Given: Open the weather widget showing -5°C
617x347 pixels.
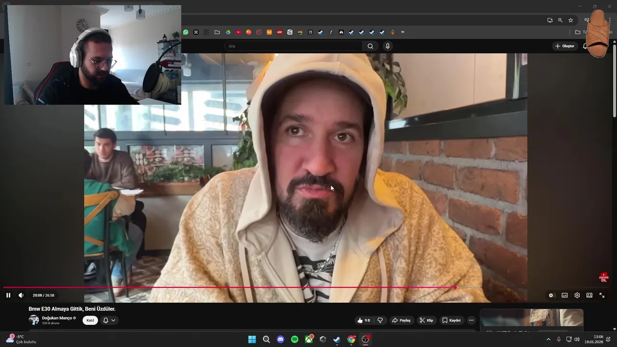Looking at the screenshot, I should pos(21,339).
